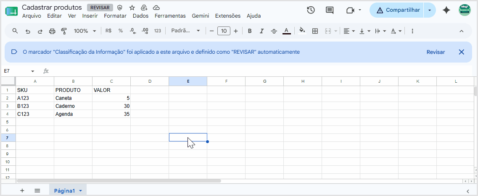Screen dimensions: 478x196
Task: Open more number formats 123
Action: [157, 31]
